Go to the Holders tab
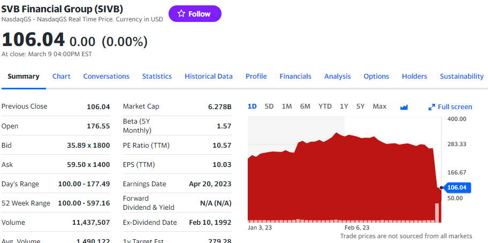This screenshot has height=243, width=488. 414,76
